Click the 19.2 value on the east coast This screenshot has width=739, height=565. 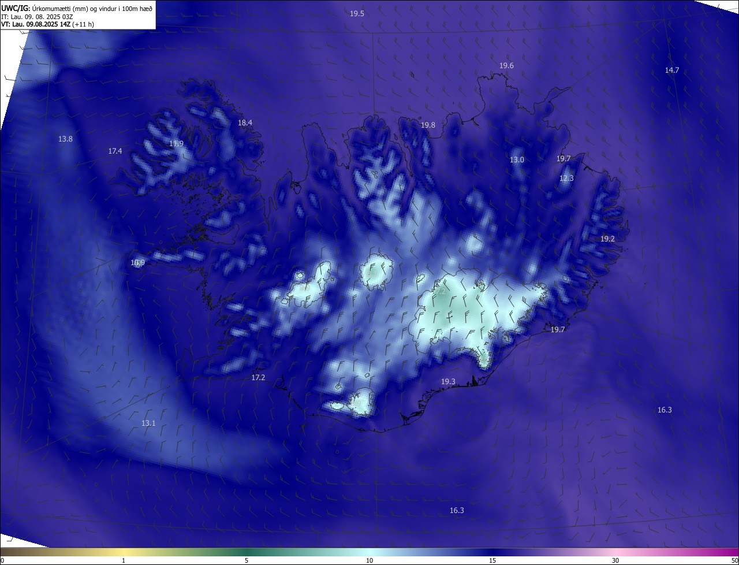click(607, 239)
